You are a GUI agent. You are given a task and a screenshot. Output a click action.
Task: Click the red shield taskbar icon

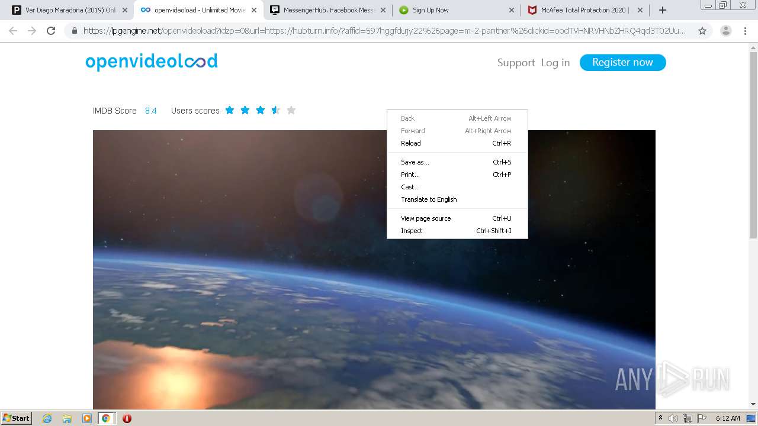tap(127, 418)
